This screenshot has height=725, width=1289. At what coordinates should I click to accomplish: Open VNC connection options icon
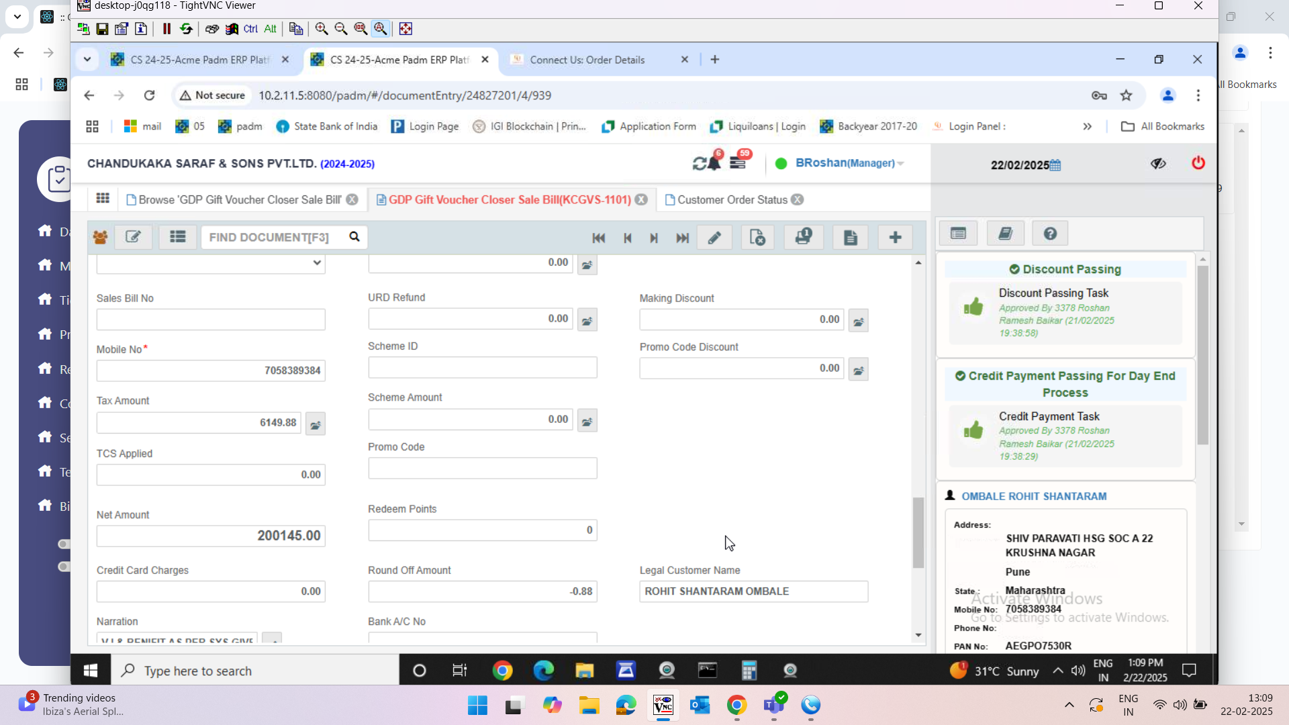point(122,29)
